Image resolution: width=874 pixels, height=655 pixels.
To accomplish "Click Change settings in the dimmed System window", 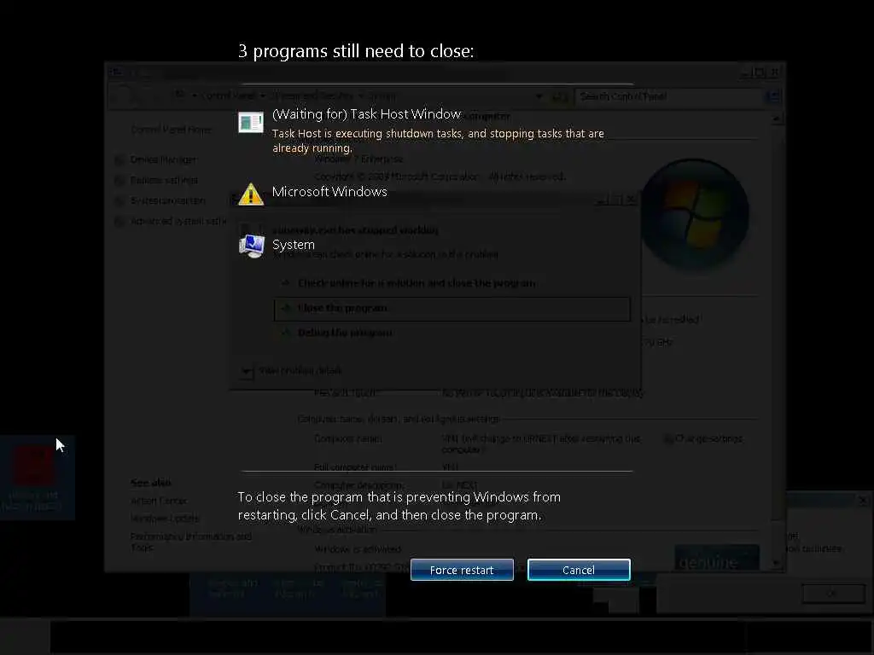I will [708, 439].
